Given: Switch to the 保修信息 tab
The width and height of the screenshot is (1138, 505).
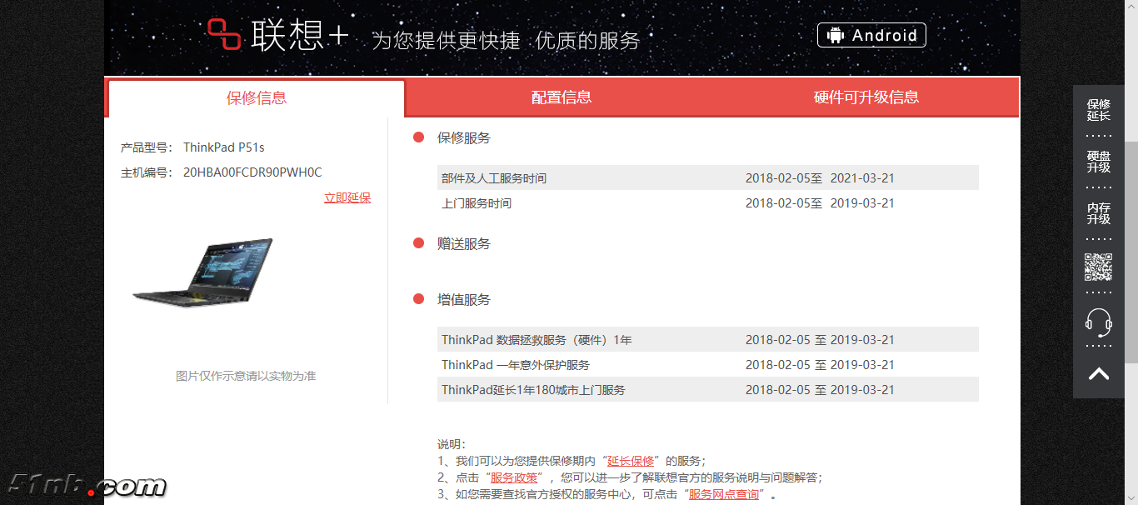Looking at the screenshot, I should tap(257, 98).
